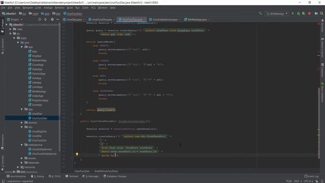Screen dimensions: 325x183
Task: Open the File menu
Action: click(3, 8)
